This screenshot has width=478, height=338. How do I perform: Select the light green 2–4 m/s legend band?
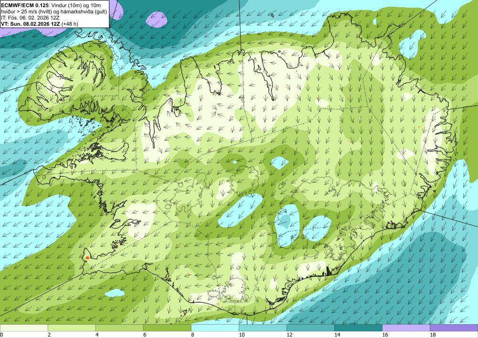[72, 328]
